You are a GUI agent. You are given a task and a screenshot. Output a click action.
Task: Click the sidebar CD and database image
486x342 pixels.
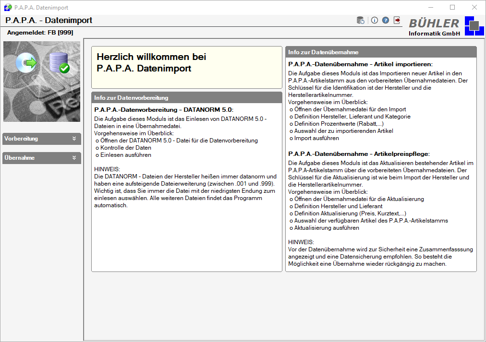click(42, 82)
